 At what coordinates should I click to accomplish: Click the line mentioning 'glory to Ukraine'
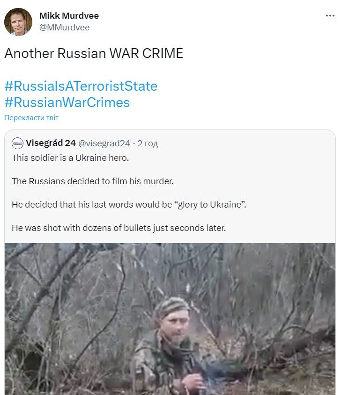pos(129,204)
